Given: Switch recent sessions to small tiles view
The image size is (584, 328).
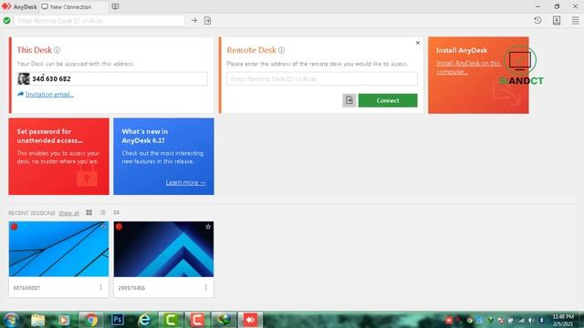Looking at the screenshot, I should 117,212.
